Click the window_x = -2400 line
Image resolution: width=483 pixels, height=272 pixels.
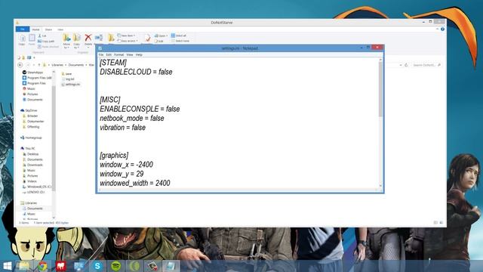pos(126,165)
